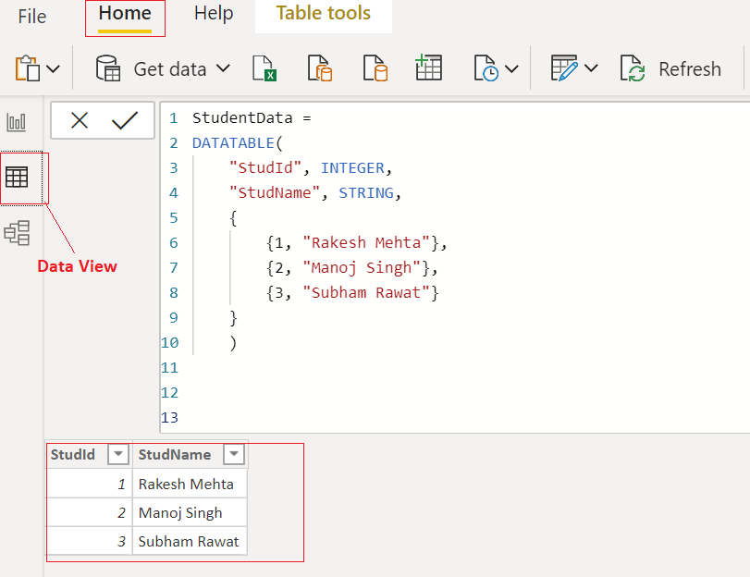Open the StudName column filter dropdown
The height and width of the screenshot is (577, 750).
tap(234, 454)
